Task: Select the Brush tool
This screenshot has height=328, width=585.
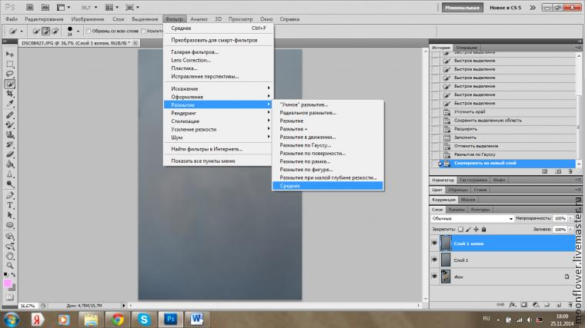Action: click(10, 124)
